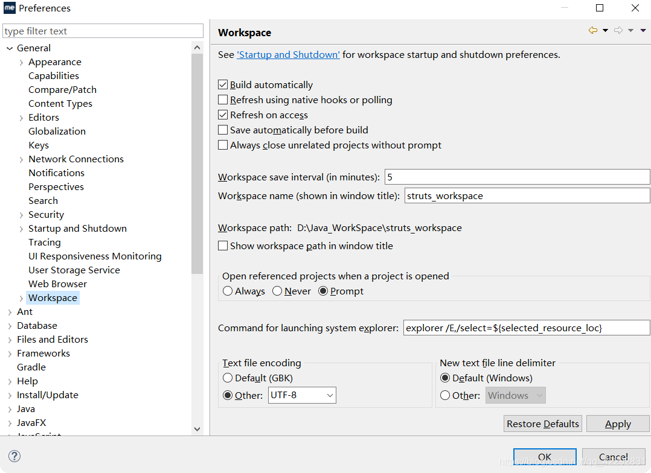Select Notifications in the tree
The image size is (651, 473).
click(x=57, y=173)
